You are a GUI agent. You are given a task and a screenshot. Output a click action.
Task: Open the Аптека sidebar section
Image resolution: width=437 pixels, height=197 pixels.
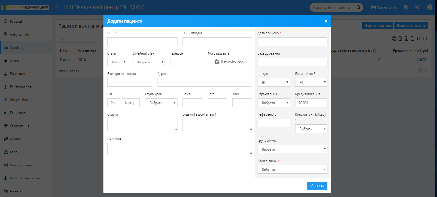(x=26, y=61)
